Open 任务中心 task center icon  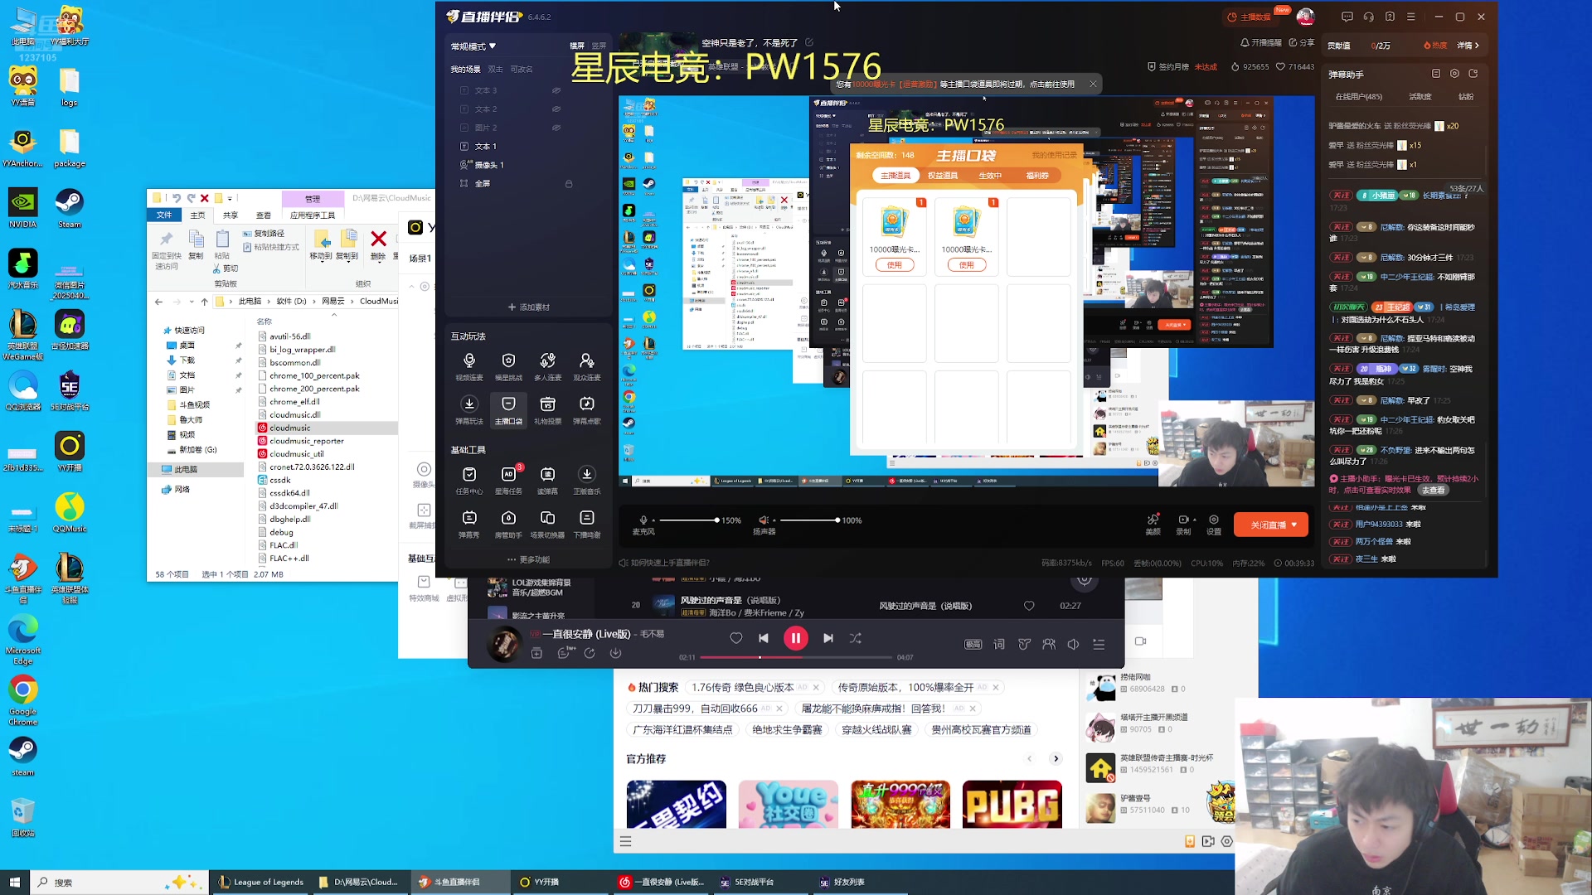tap(469, 480)
